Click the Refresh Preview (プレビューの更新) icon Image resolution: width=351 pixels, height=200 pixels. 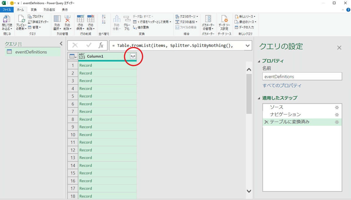(x=21, y=19)
